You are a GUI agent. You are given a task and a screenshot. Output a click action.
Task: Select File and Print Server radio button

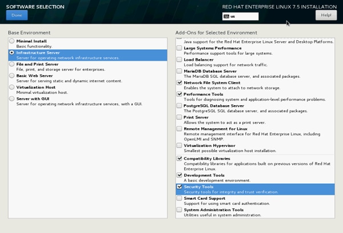(x=12, y=64)
